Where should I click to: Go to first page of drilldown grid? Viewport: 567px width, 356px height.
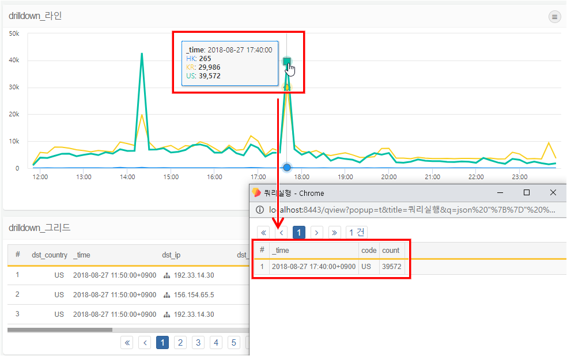point(127,343)
